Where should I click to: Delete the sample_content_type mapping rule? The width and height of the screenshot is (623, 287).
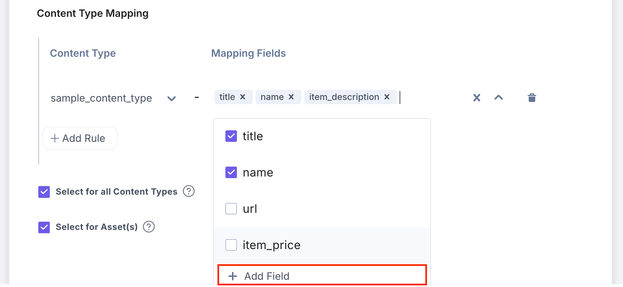[x=532, y=98]
